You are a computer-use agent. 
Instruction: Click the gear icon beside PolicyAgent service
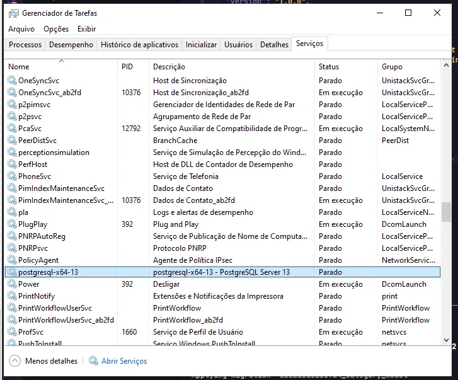11,260
